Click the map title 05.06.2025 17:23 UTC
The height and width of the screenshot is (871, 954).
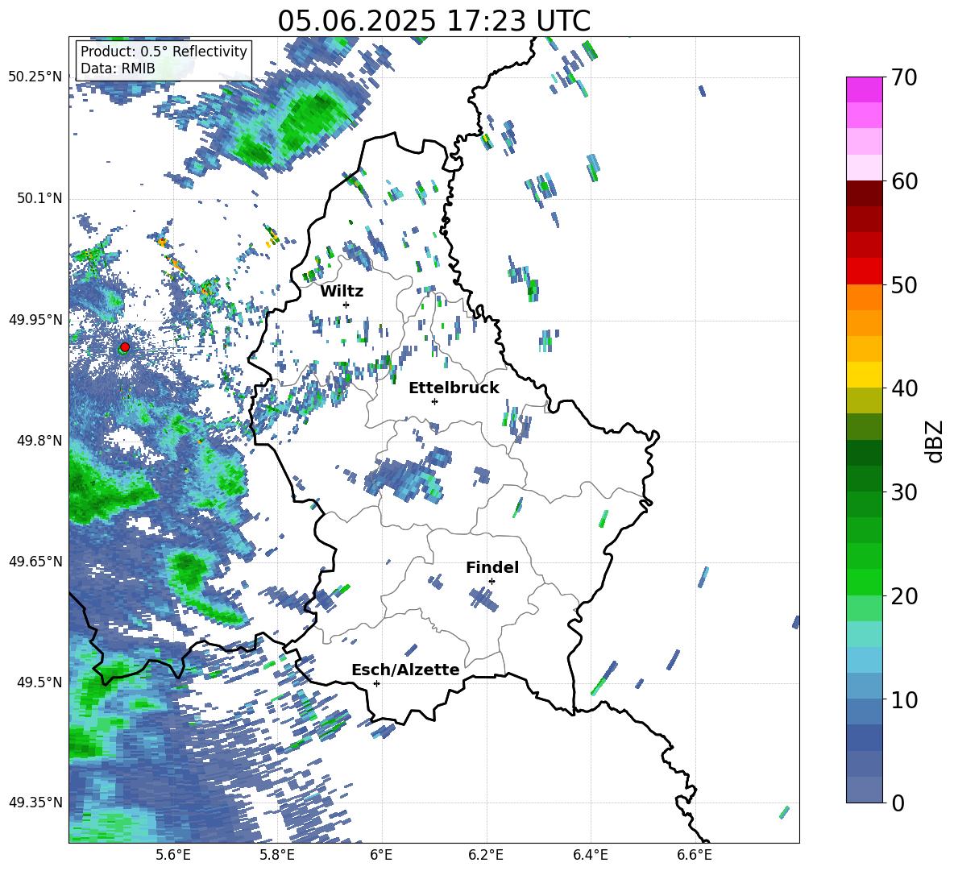coord(434,21)
